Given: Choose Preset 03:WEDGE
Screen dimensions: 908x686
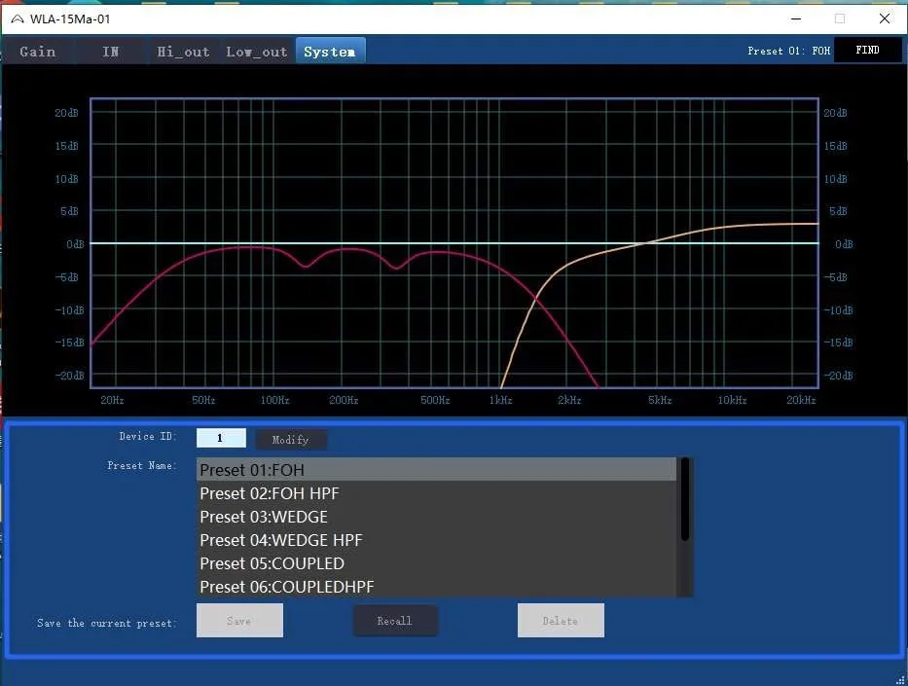Looking at the screenshot, I should coord(436,517).
